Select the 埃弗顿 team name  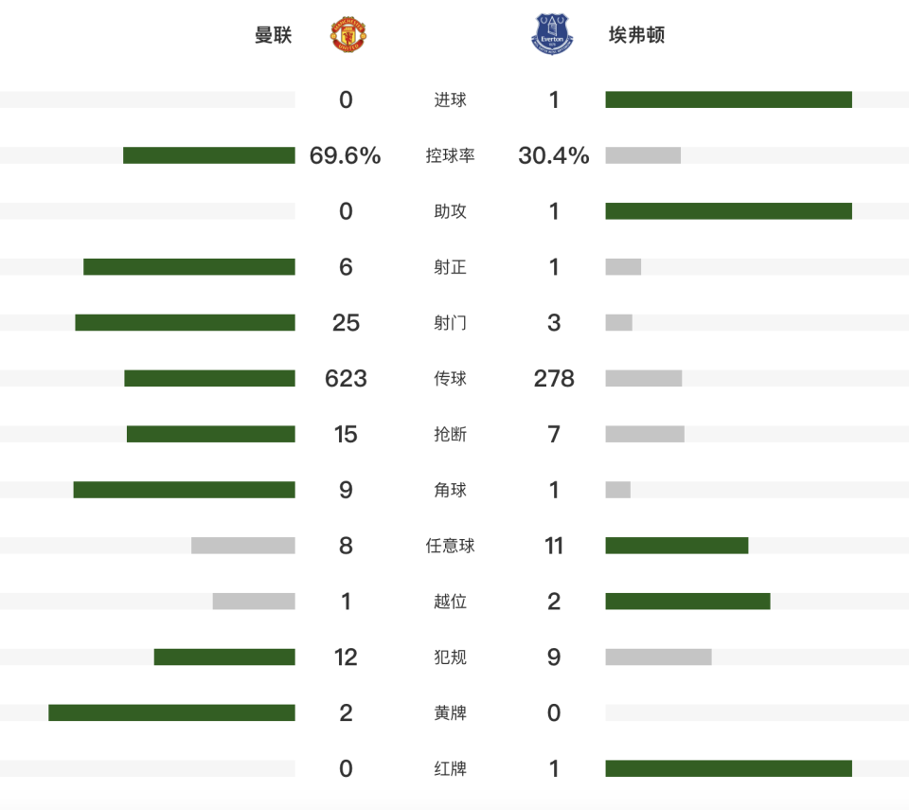[636, 35]
